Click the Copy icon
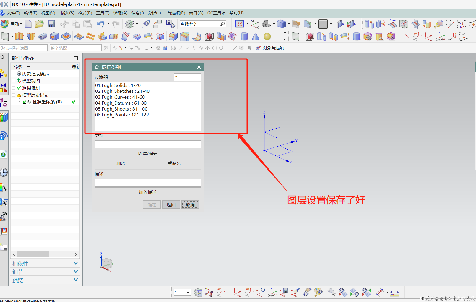The image size is (476, 302). [76, 24]
